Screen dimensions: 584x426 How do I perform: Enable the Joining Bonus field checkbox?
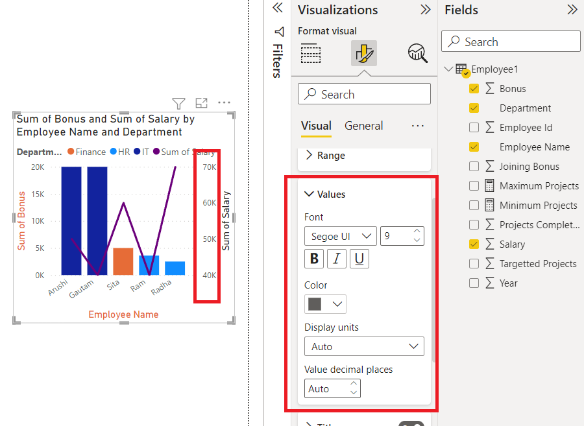click(x=474, y=166)
